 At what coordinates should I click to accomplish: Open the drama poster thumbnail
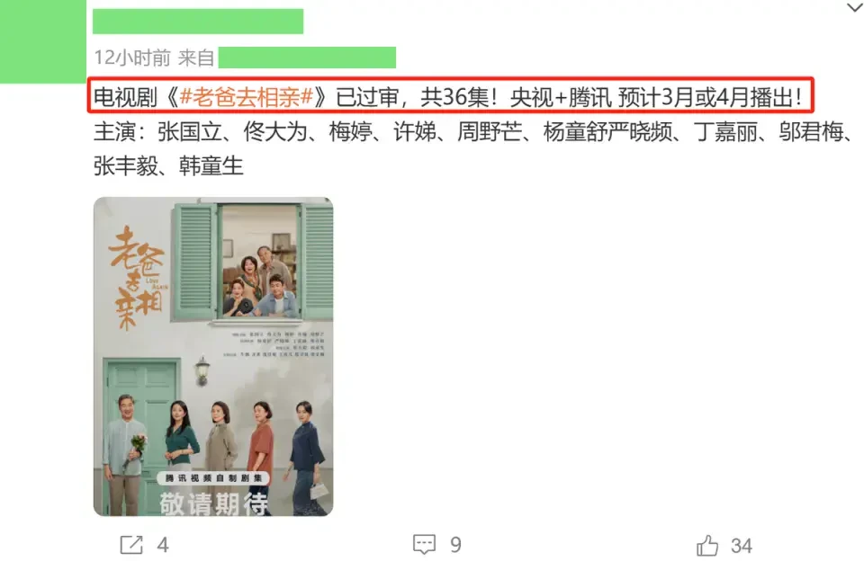click(213, 356)
